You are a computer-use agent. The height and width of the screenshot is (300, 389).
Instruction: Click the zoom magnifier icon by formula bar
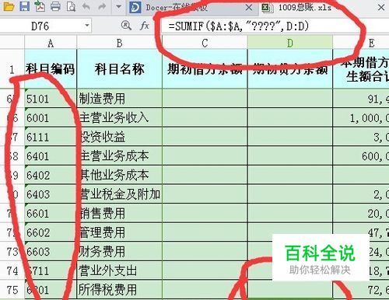point(126,26)
